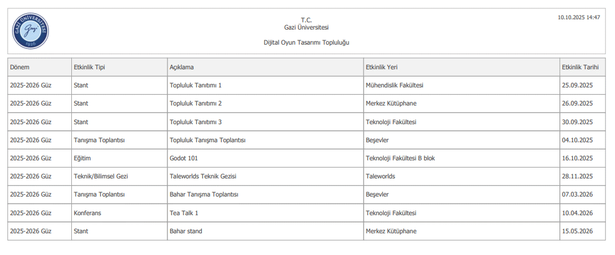Click the Eğitim event type cell
This screenshot has height=255, width=615.
click(84, 158)
